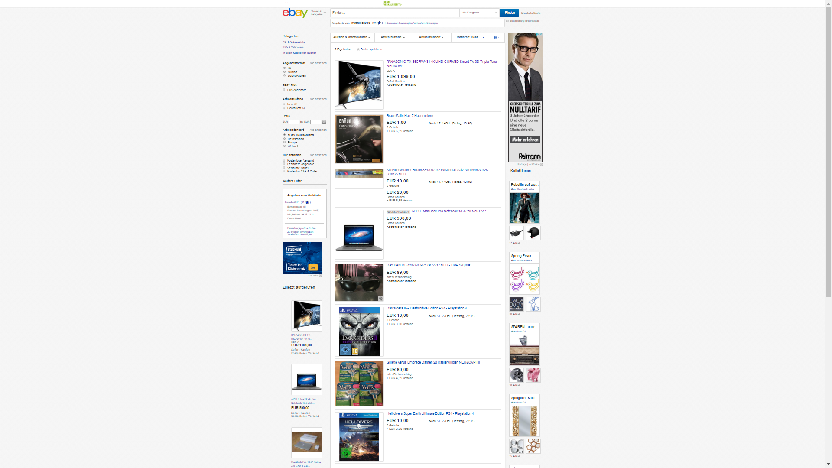Open the Darksiders II PS4 cover image
This screenshot has height=468, width=832.
click(359, 331)
